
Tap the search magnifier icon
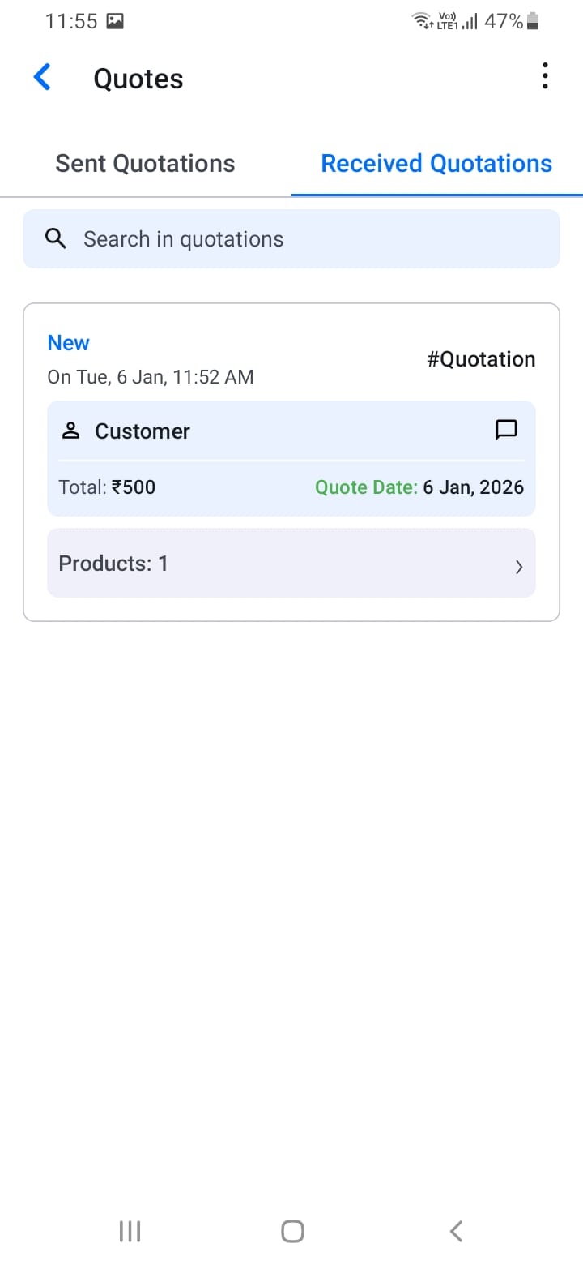tap(56, 238)
